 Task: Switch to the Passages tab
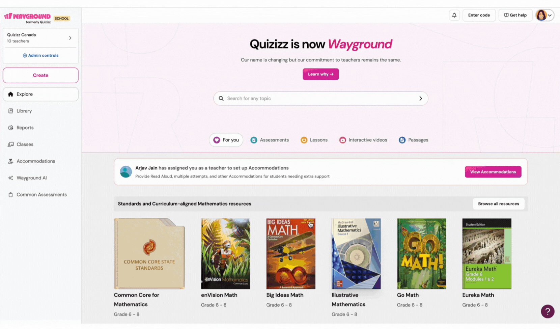(413, 140)
